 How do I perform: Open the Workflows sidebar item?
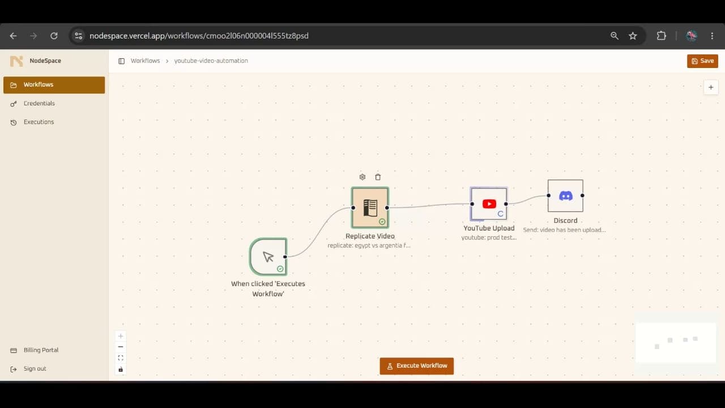[x=54, y=84]
